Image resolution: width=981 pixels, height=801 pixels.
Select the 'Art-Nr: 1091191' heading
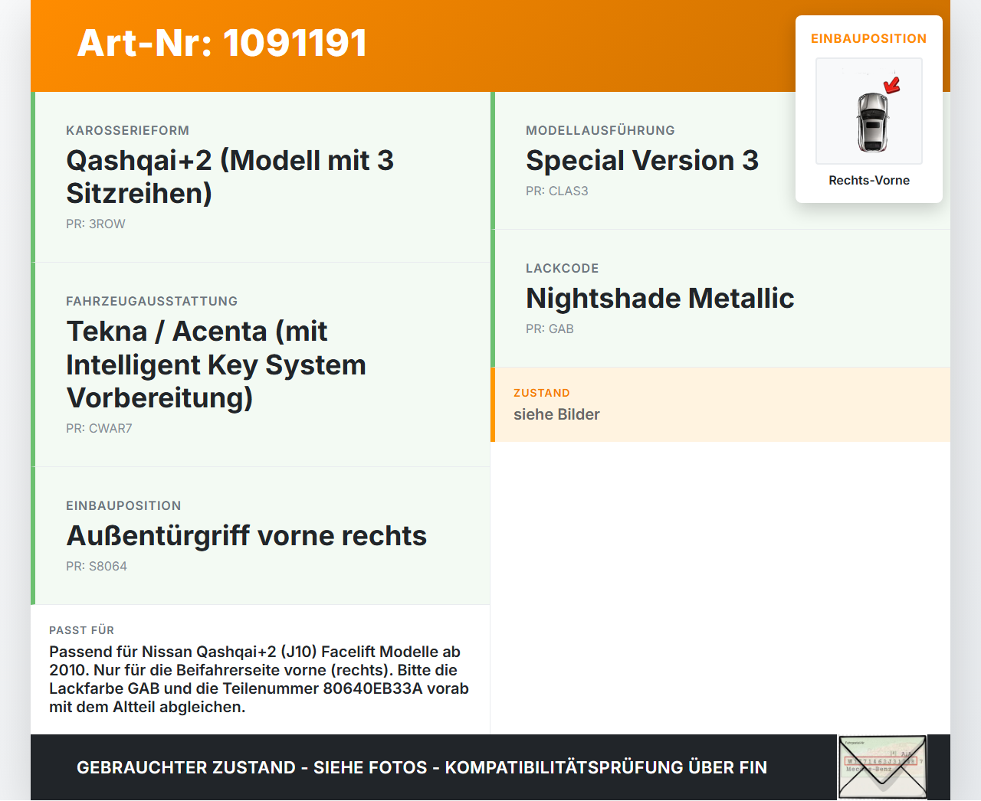point(222,43)
